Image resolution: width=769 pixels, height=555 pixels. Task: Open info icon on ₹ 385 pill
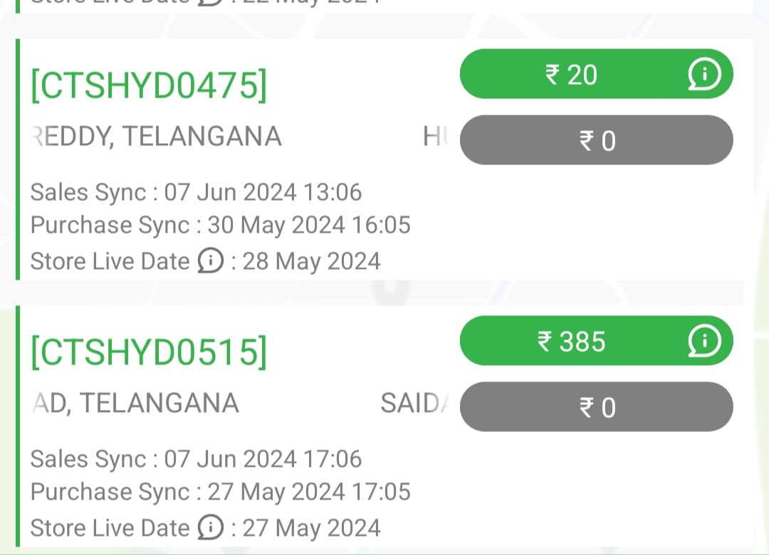704,342
